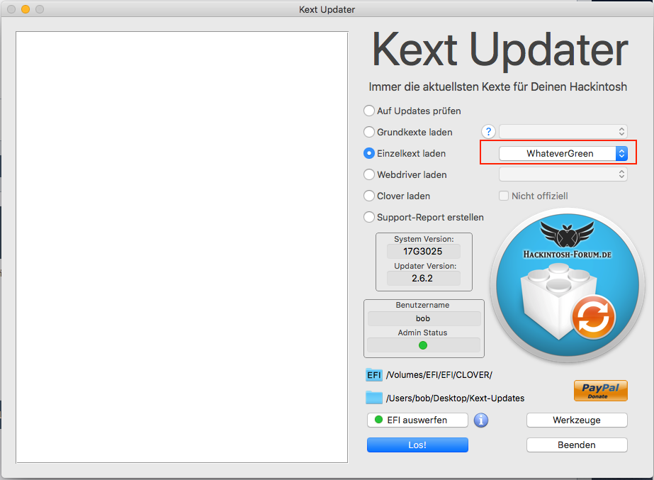Click the green Admin Status indicator
654x480 pixels.
(423, 345)
